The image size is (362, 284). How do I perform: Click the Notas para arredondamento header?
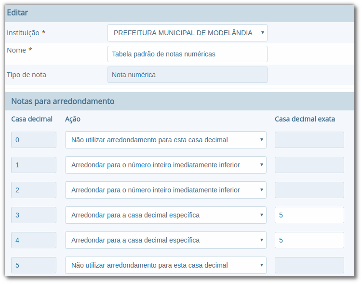[63, 101]
